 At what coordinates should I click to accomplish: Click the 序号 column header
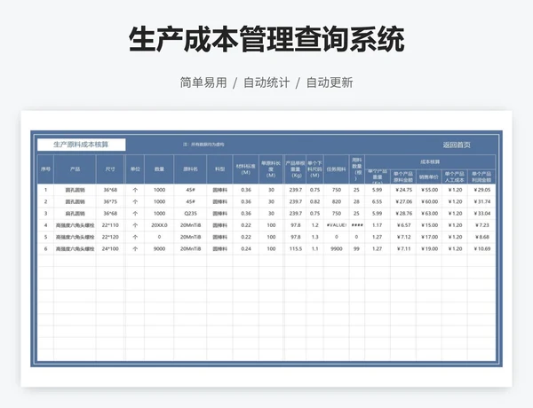point(45,169)
